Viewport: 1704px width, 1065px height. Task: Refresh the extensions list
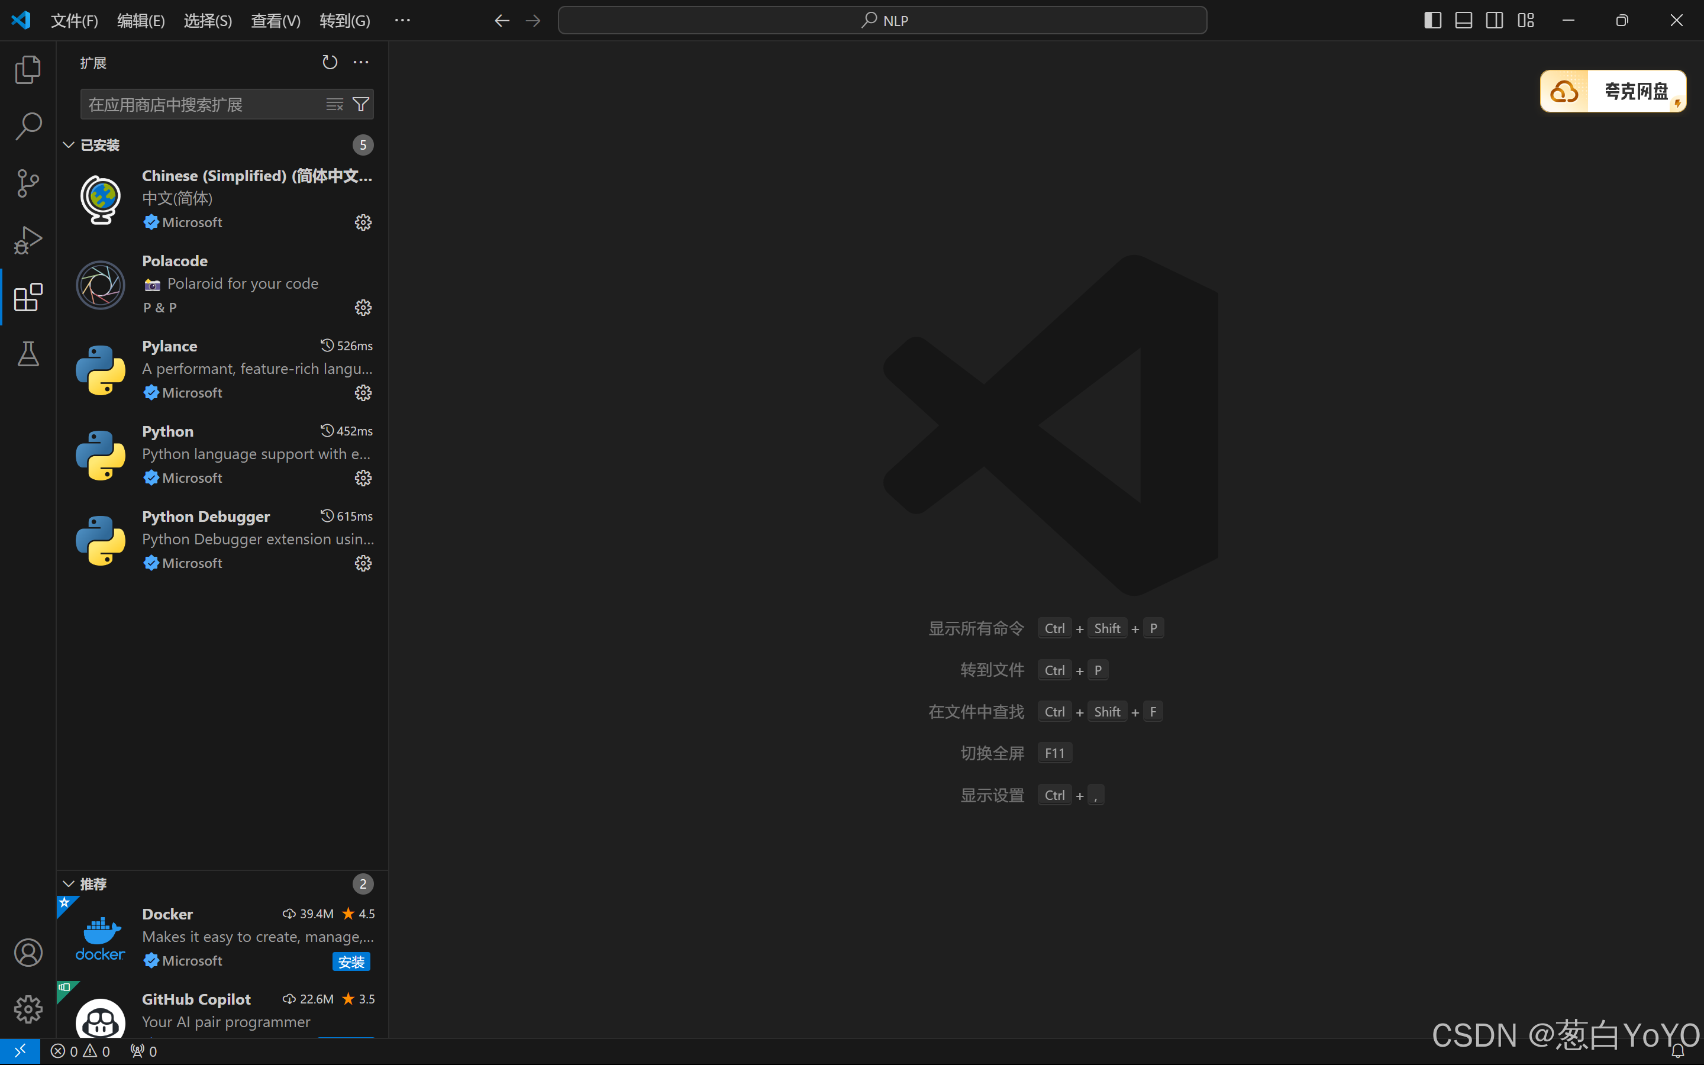(x=330, y=62)
